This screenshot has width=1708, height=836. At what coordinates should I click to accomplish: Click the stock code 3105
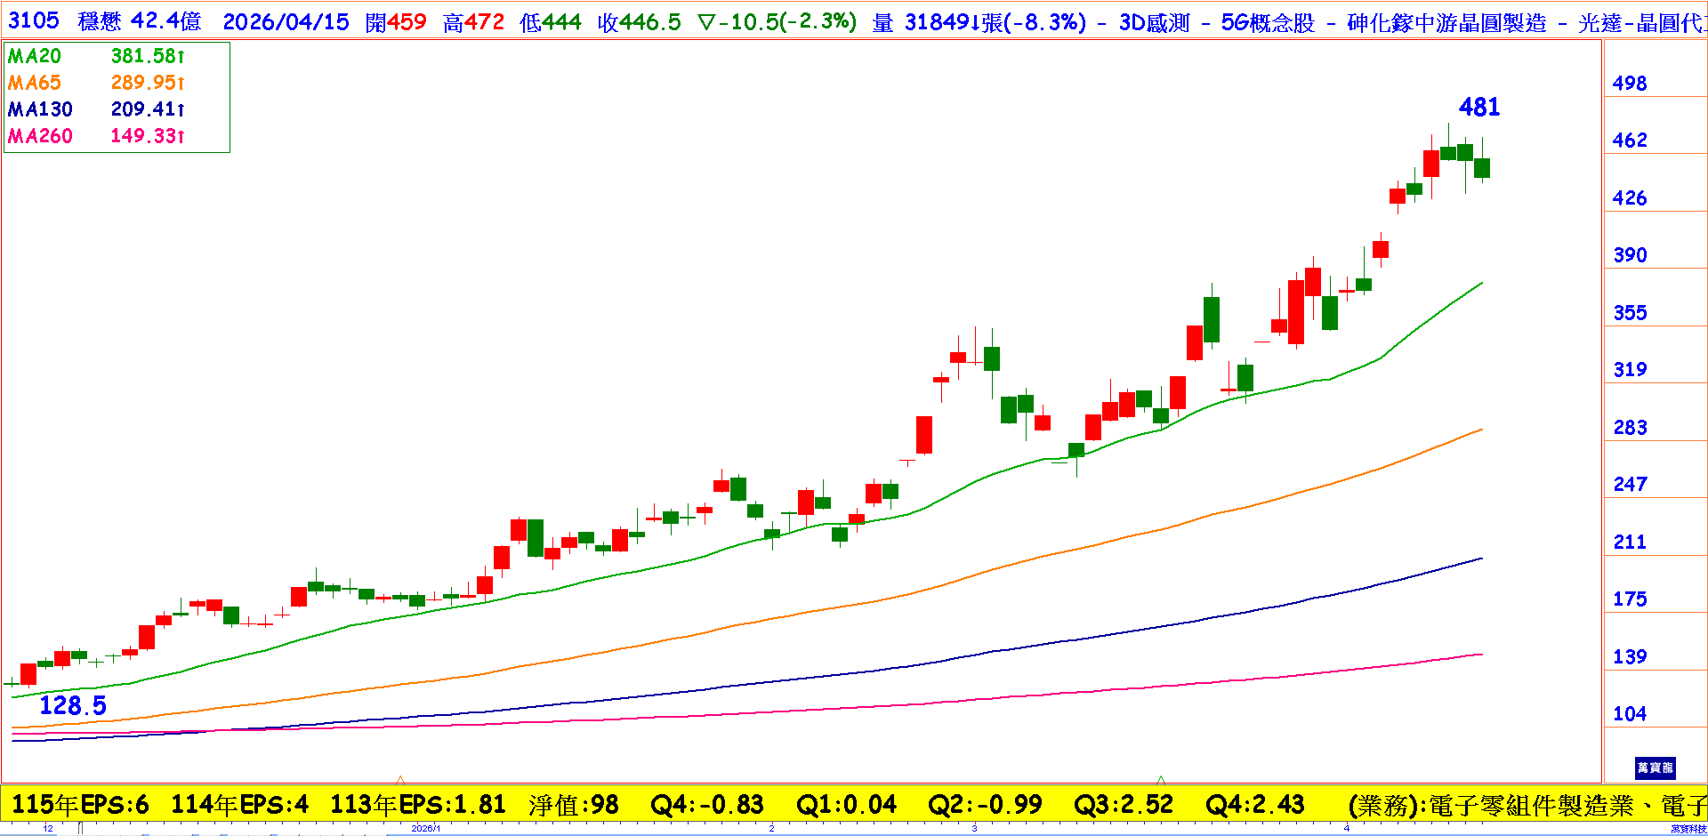pyautogui.click(x=34, y=21)
